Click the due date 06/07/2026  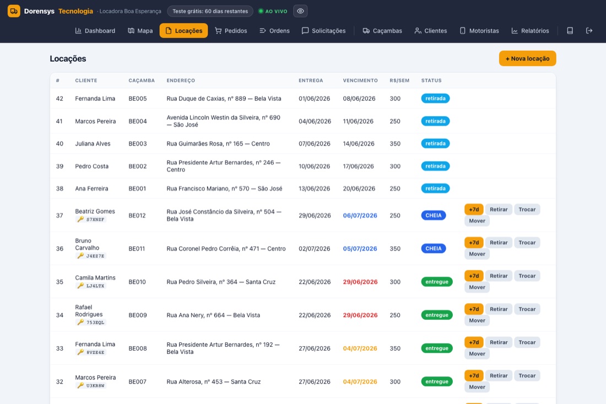tap(360, 216)
